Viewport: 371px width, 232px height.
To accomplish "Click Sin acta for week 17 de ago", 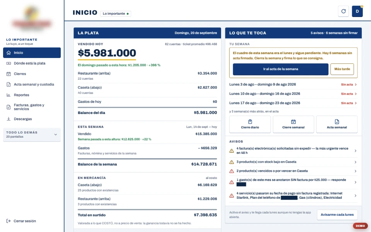I will tap(347, 103).
